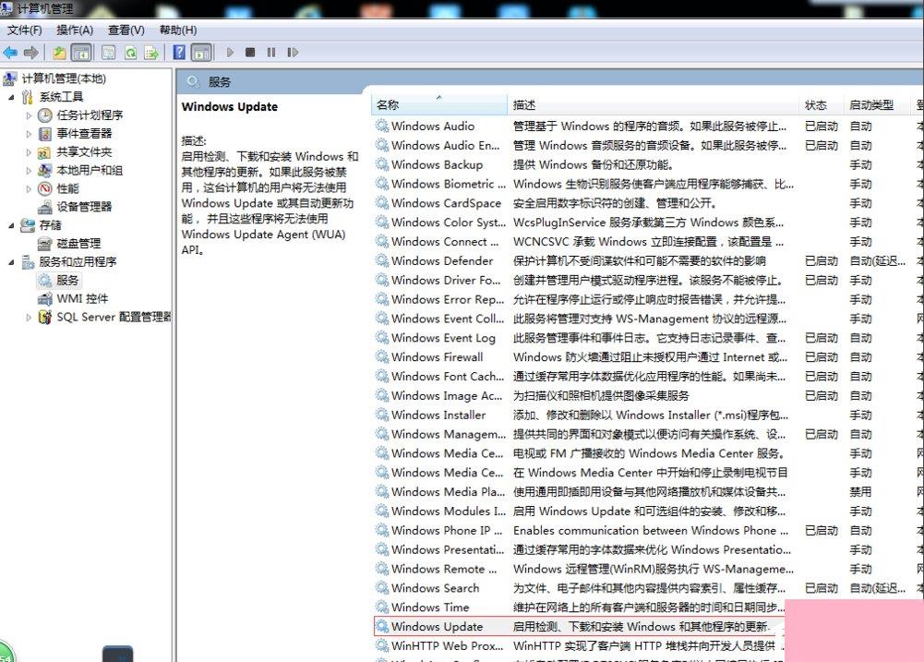Sort services by 状态 column header

(x=822, y=105)
